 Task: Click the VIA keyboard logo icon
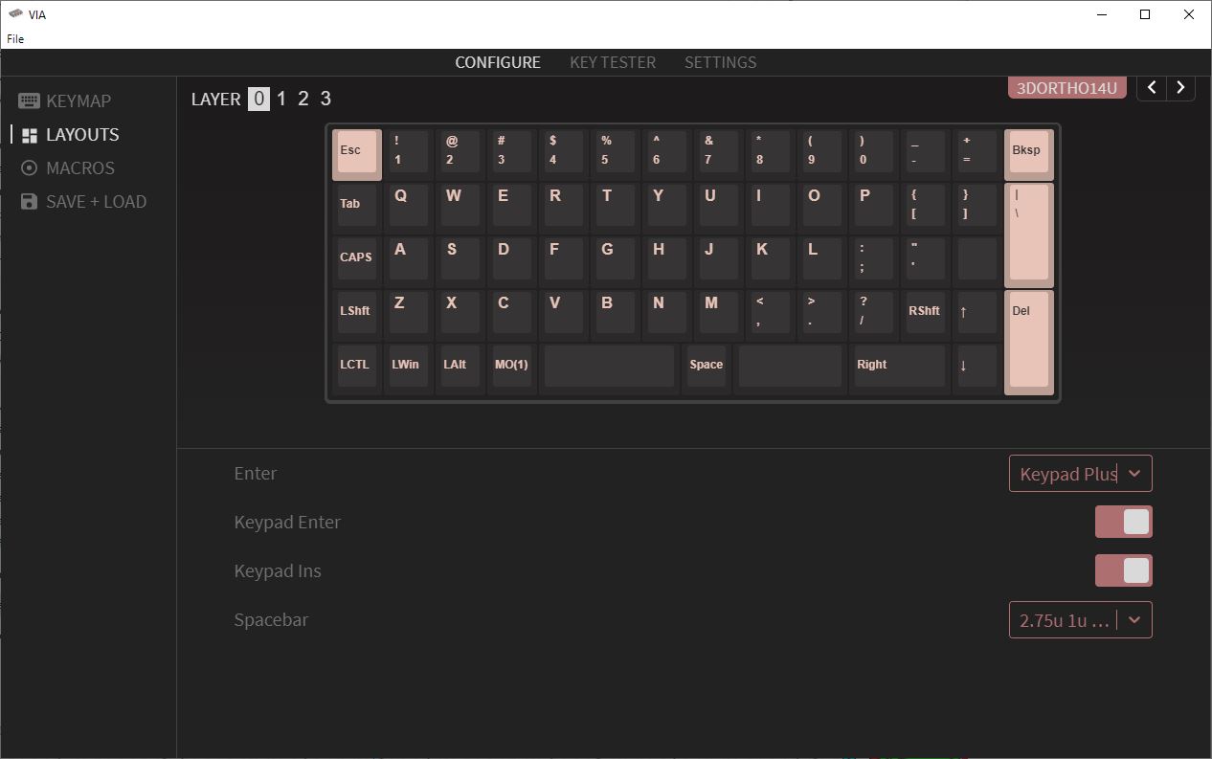15,13
